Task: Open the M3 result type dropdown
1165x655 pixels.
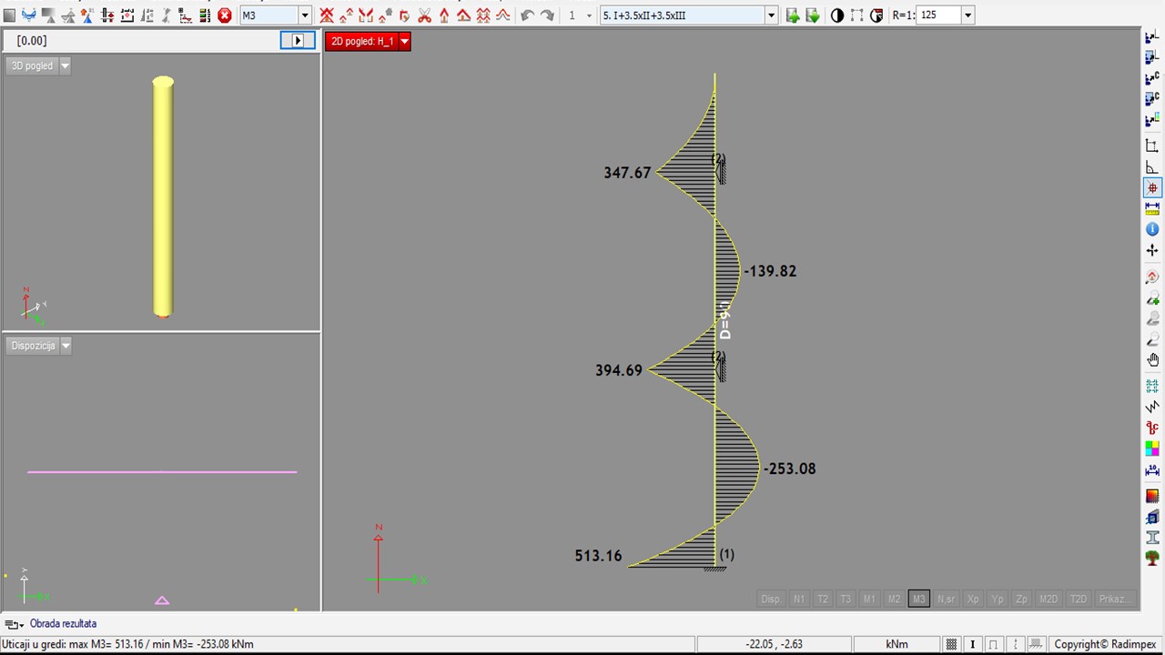Action: (304, 15)
